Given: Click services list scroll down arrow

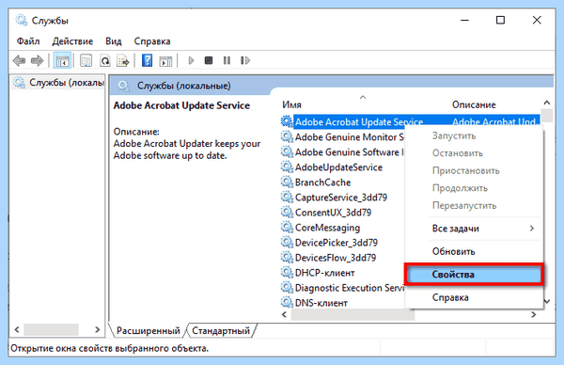Looking at the screenshot, I should tap(547, 302).
